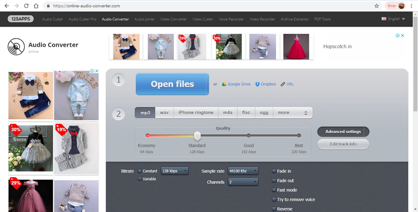418x212 pixels.
Task: Toggle the Advanced settings button
Action: coord(343,132)
